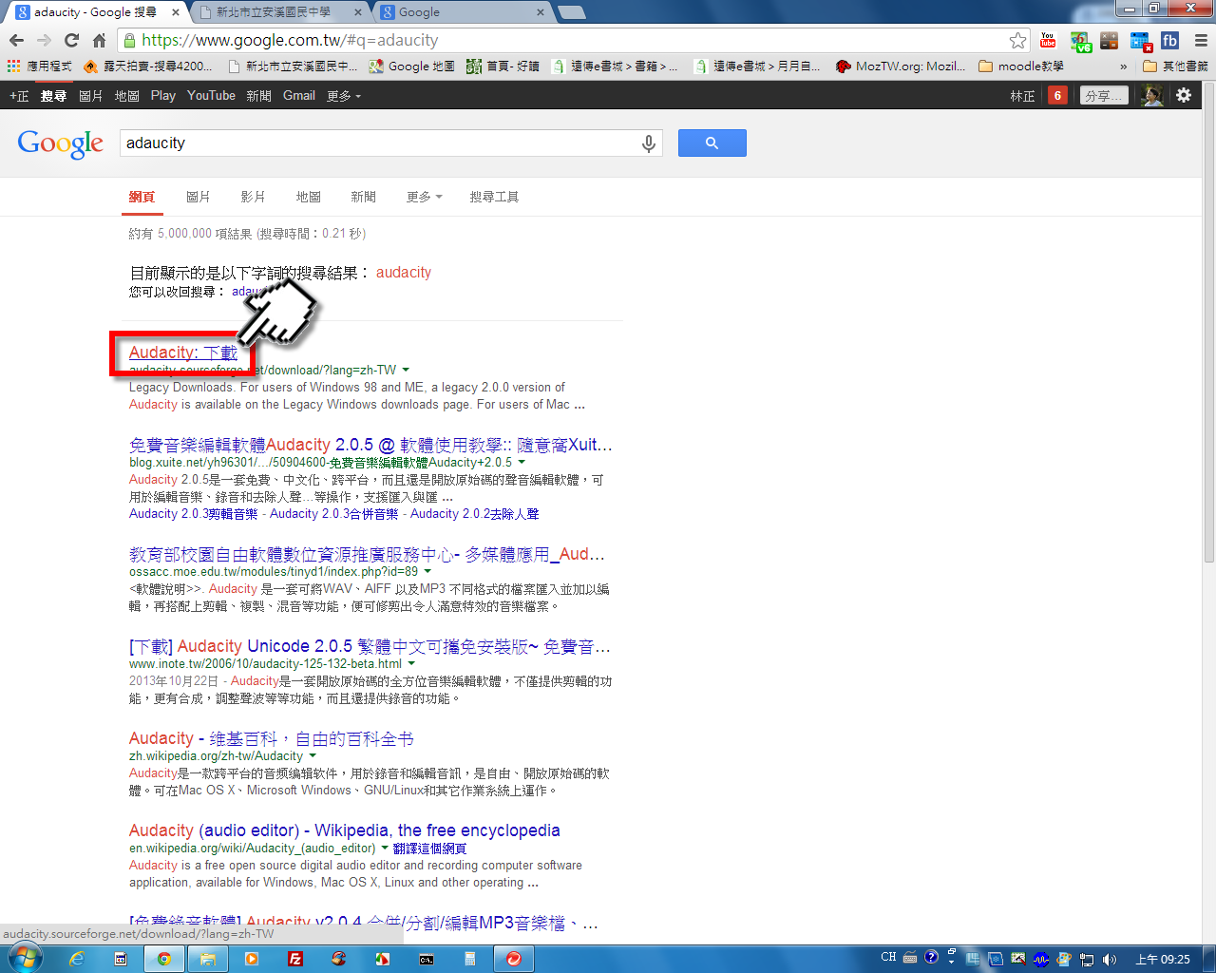Open Google settings gear icon

click(x=1184, y=95)
